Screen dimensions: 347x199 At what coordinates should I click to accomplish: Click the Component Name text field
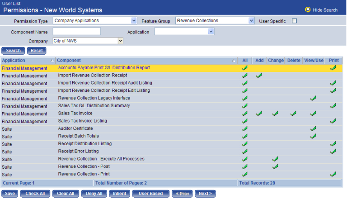pyautogui.click(x=76, y=32)
